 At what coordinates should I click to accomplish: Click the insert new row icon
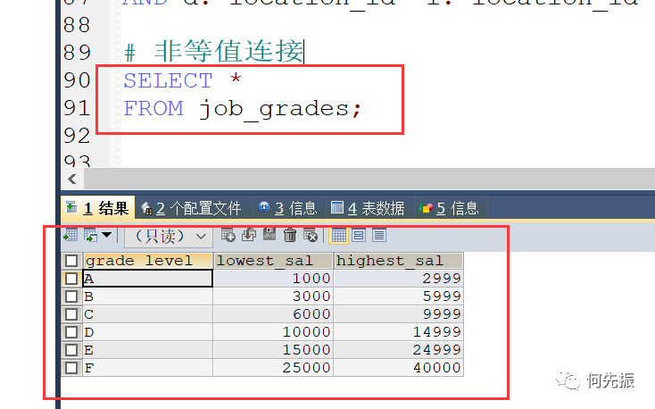pos(228,235)
